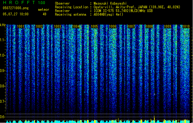The height and width of the screenshot is (123, 193).
Task: Click the 1006 time marker
Action: [x=113, y=26]
